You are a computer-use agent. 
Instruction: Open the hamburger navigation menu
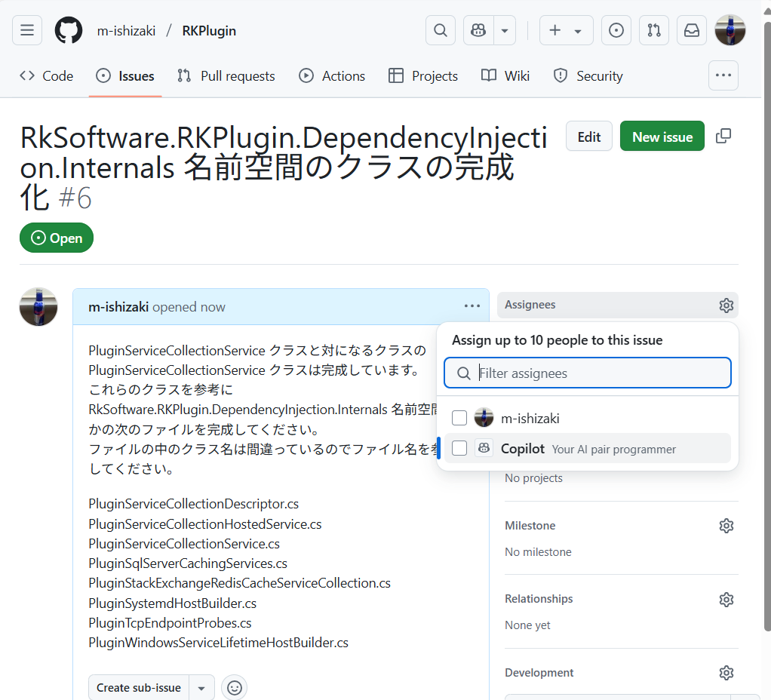27,30
